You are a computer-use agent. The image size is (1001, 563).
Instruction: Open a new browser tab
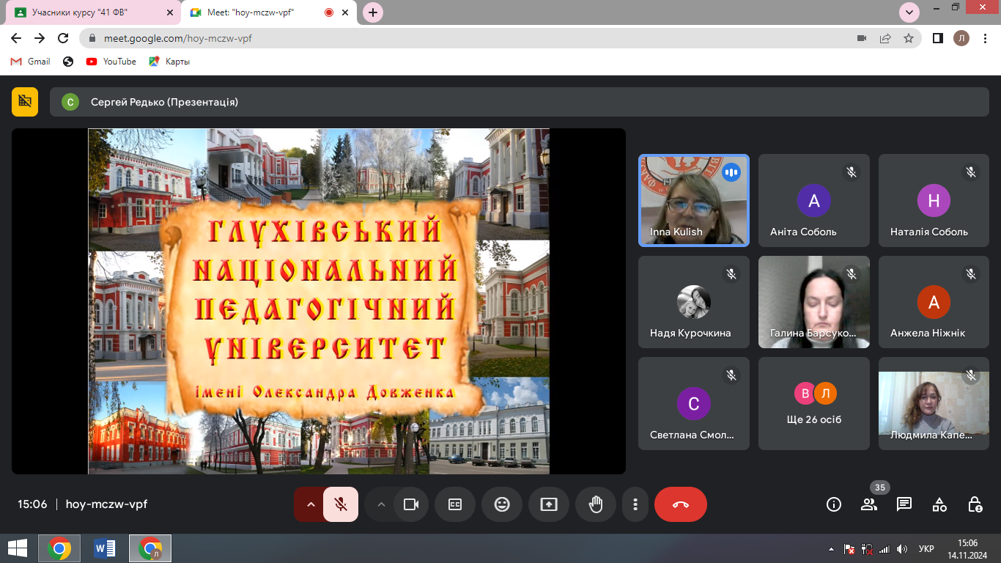[373, 12]
